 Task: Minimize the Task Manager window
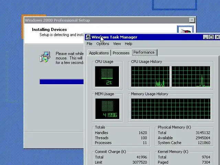[206, 37]
